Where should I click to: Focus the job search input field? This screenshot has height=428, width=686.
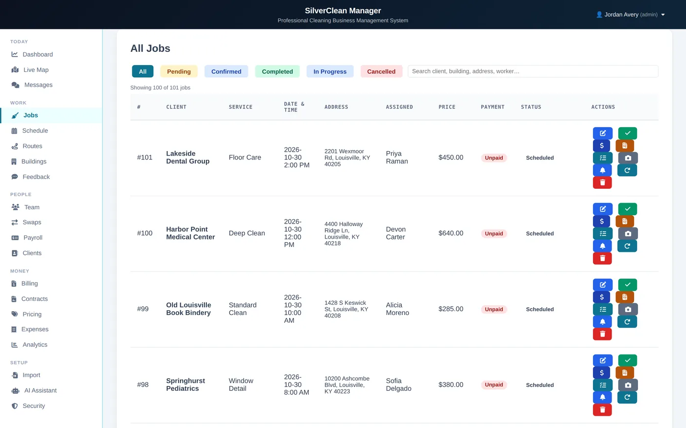pos(533,71)
